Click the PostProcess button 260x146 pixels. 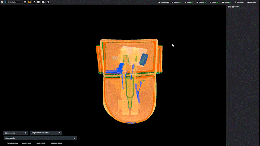[252, 2]
